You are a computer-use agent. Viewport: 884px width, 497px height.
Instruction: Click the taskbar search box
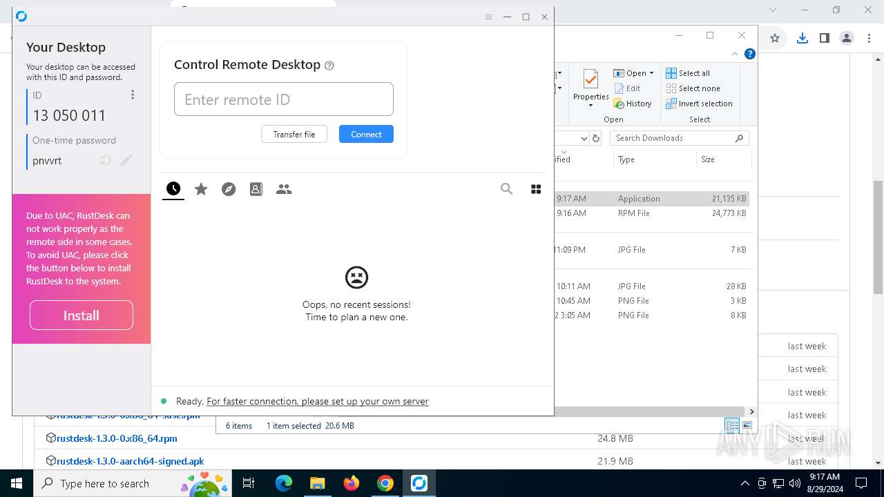(x=133, y=483)
